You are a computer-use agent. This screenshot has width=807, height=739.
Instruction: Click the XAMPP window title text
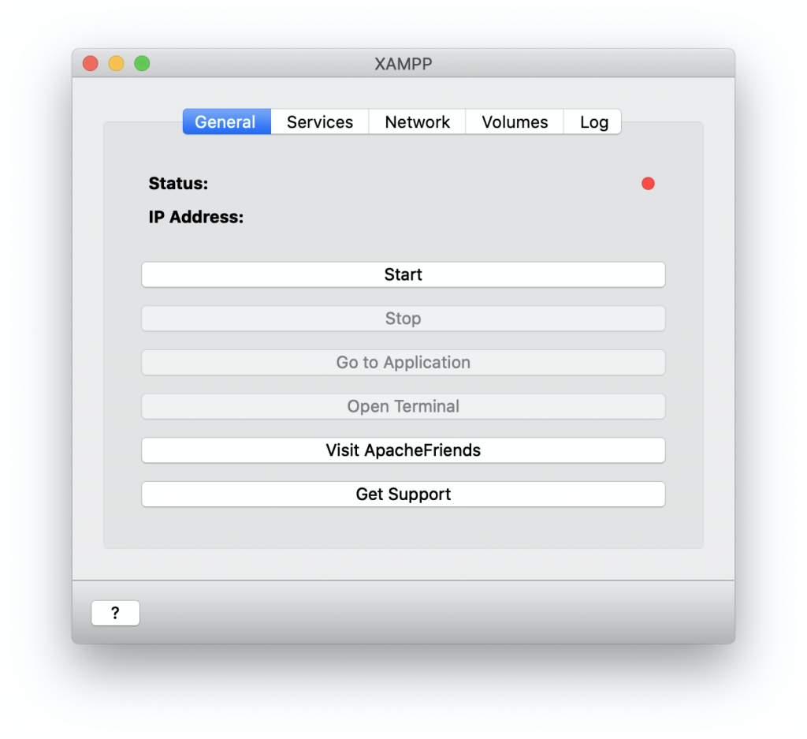[403, 64]
